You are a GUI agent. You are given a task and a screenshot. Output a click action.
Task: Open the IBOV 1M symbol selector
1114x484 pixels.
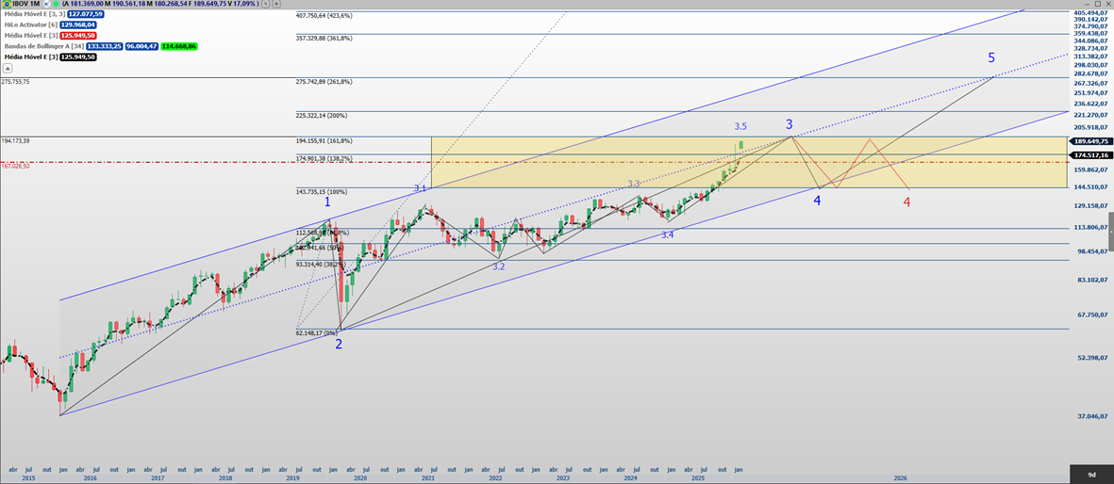click(26, 5)
